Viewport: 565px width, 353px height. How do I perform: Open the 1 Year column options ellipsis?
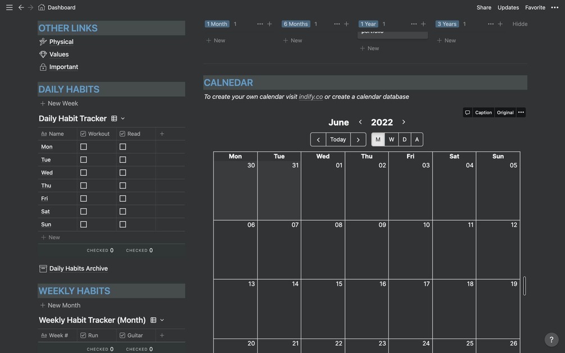(x=414, y=24)
